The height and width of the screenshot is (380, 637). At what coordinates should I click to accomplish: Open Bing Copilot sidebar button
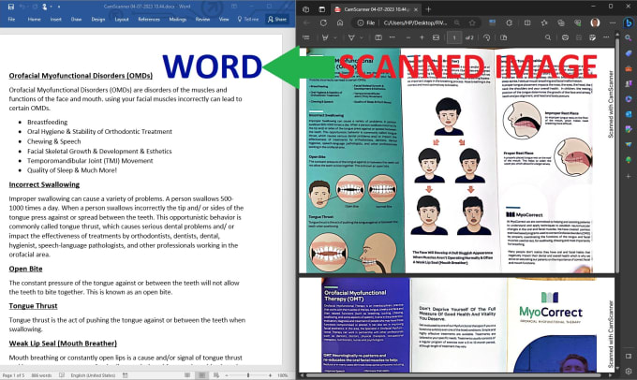click(x=628, y=22)
